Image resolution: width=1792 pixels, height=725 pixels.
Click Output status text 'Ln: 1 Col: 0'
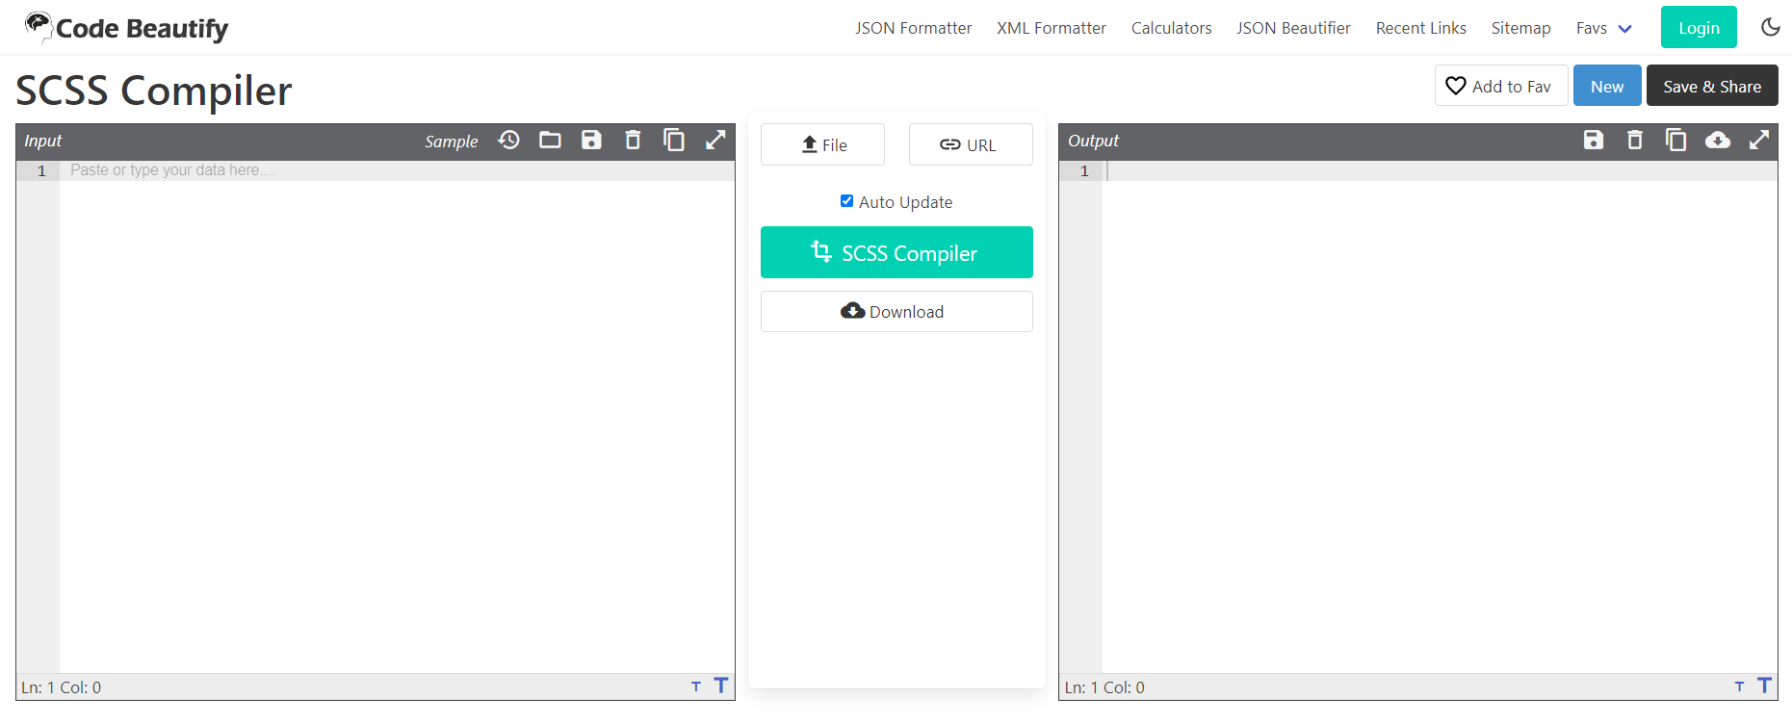1104,687
